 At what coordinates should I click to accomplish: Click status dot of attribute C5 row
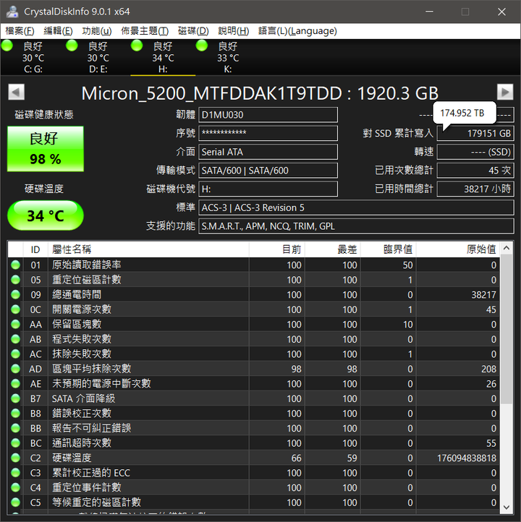16,502
